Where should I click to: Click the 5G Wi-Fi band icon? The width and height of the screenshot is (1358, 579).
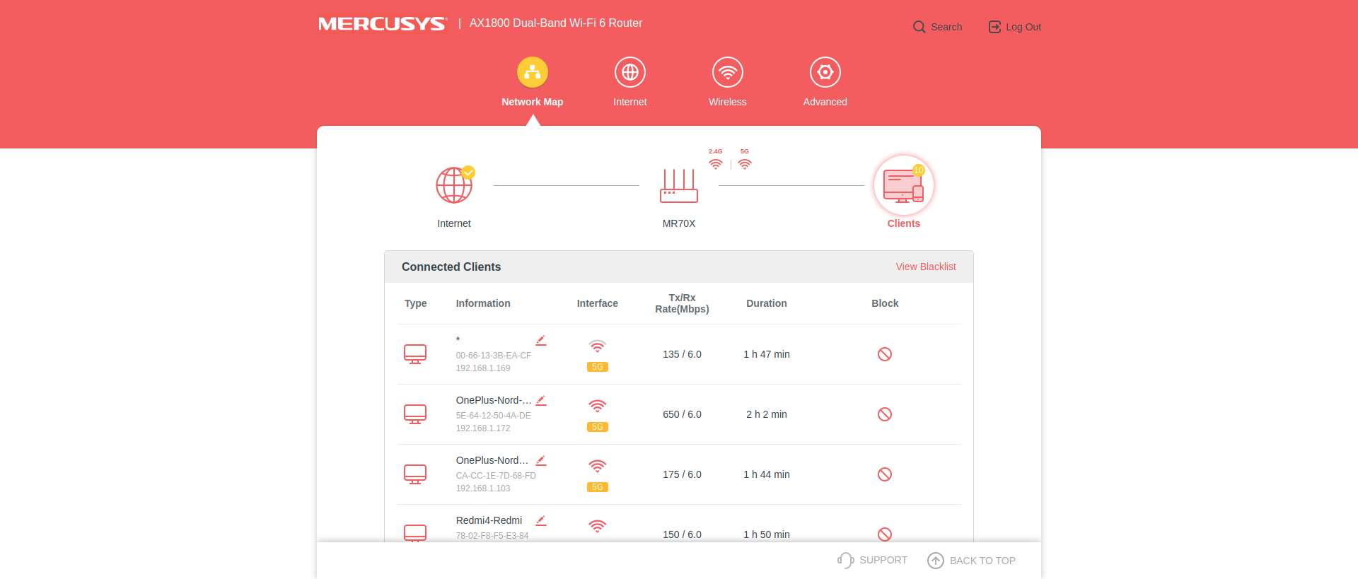[x=745, y=163]
